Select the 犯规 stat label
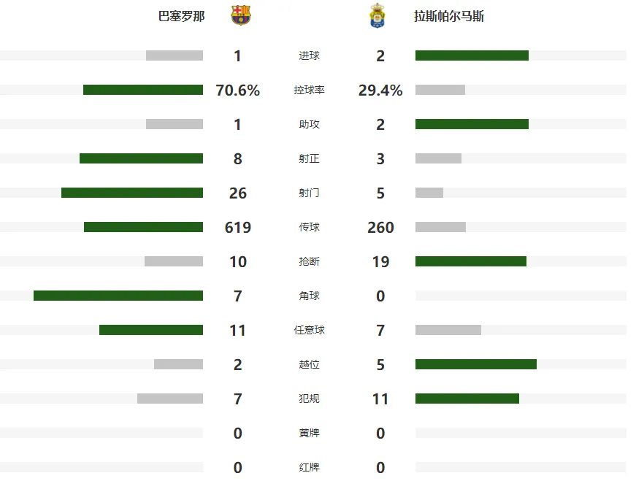Screen dimensions: 636x481 (x=309, y=399)
